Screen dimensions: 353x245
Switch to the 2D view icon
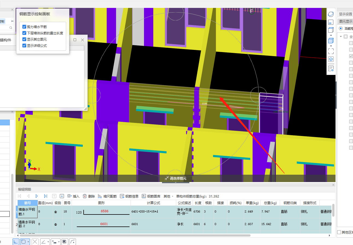point(331,23)
